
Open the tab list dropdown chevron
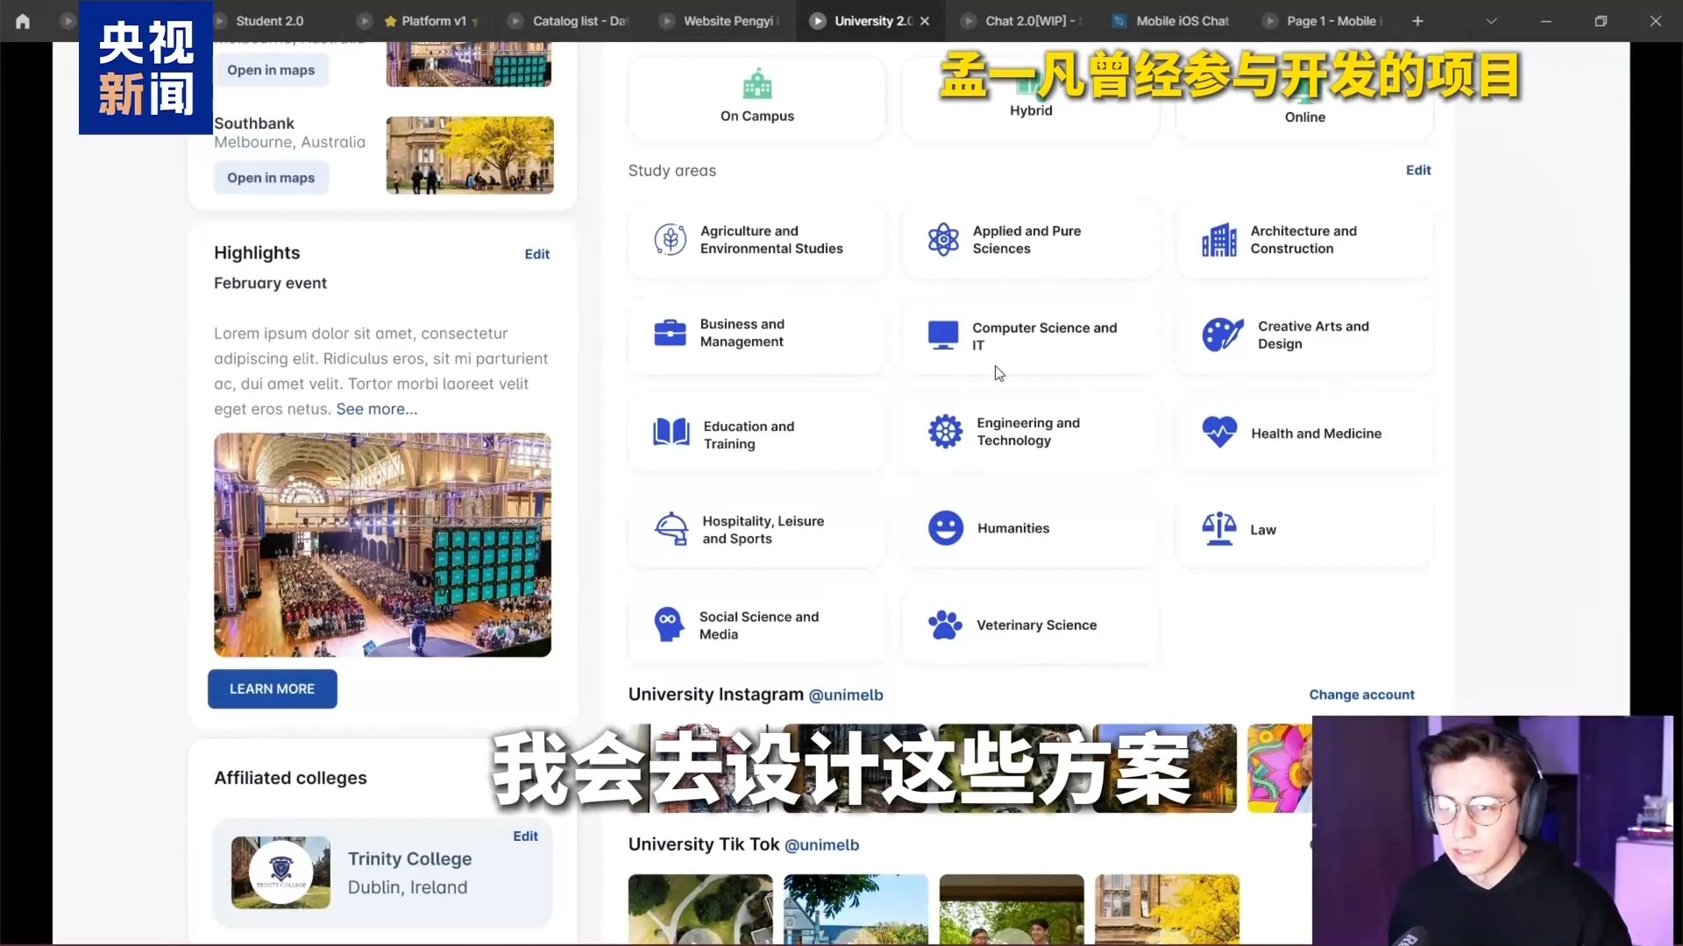click(1491, 21)
